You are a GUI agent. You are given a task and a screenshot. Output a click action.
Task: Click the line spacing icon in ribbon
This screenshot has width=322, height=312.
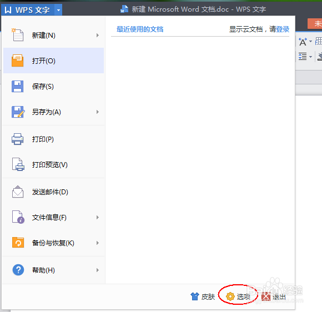tap(303, 56)
